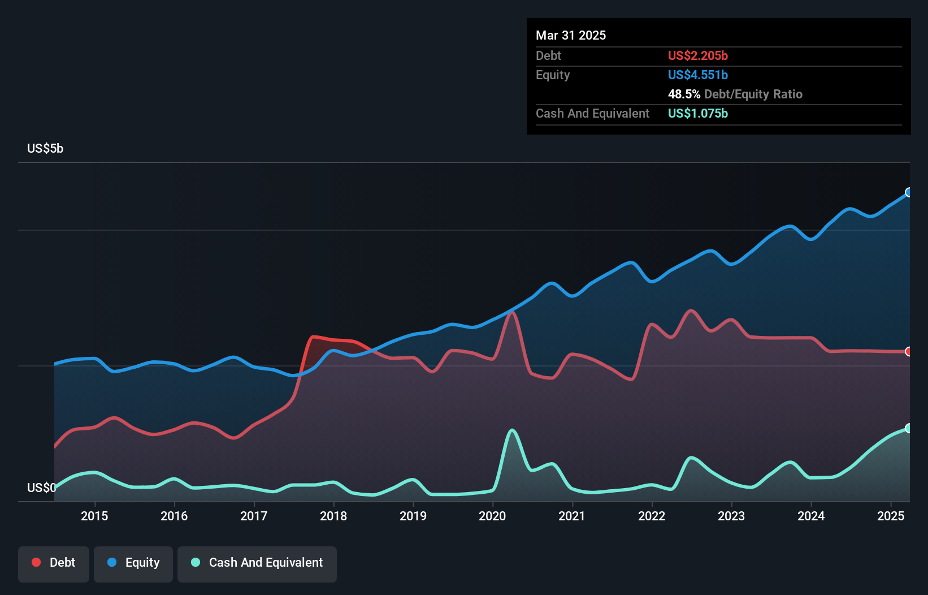Click the red Debt endpoint marker

tap(909, 352)
